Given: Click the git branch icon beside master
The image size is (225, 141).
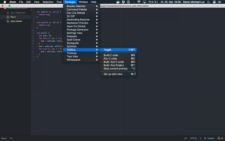Looking at the screenshot, I should click(x=205, y=138).
